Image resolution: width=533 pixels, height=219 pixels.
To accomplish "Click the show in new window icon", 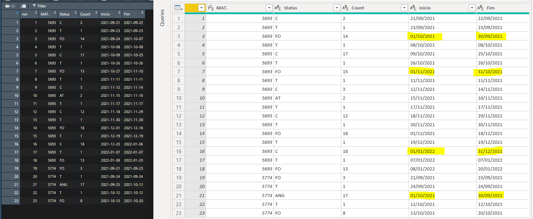I will pos(23,6).
